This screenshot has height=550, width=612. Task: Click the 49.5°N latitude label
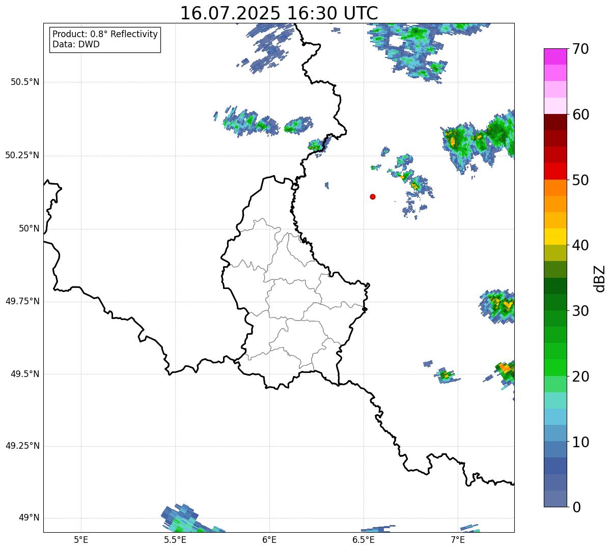point(24,374)
